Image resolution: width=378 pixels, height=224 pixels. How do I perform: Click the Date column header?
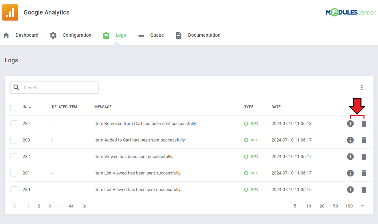click(276, 107)
